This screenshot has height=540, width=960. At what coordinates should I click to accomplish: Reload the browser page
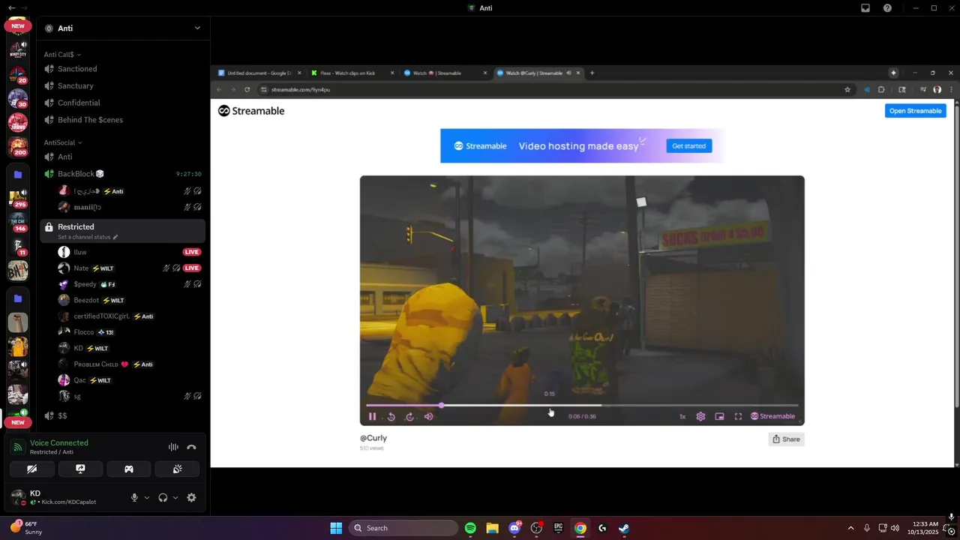[x=247, y=89]
